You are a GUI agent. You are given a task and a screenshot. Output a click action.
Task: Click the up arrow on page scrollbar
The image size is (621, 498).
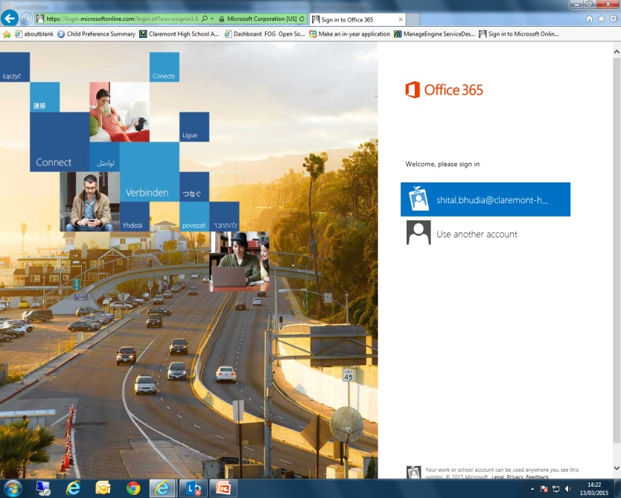(x=617, y=52)
